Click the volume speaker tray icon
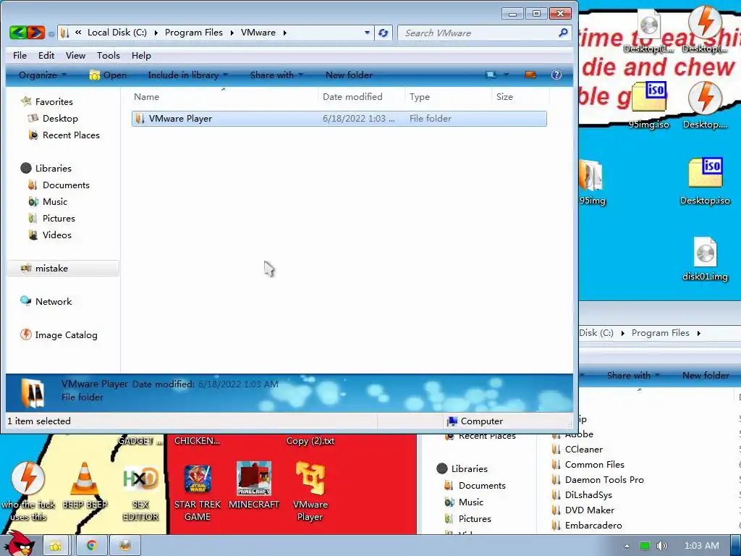 click(662, 546)
